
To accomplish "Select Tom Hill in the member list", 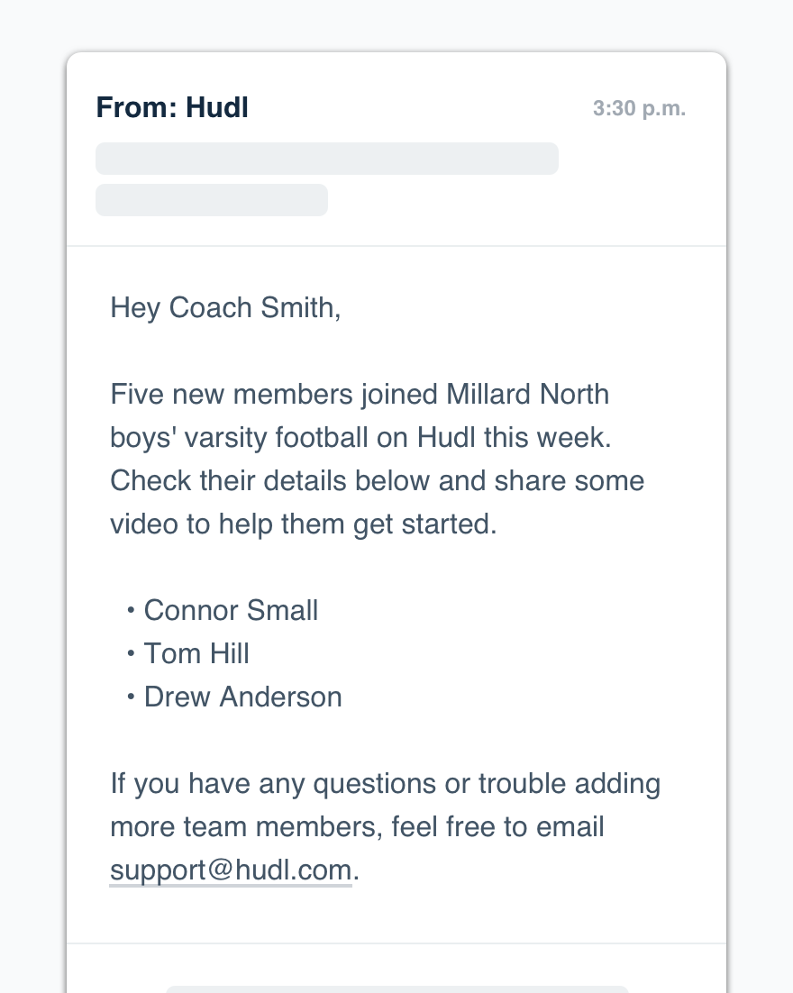I will [x=196, y=654].
